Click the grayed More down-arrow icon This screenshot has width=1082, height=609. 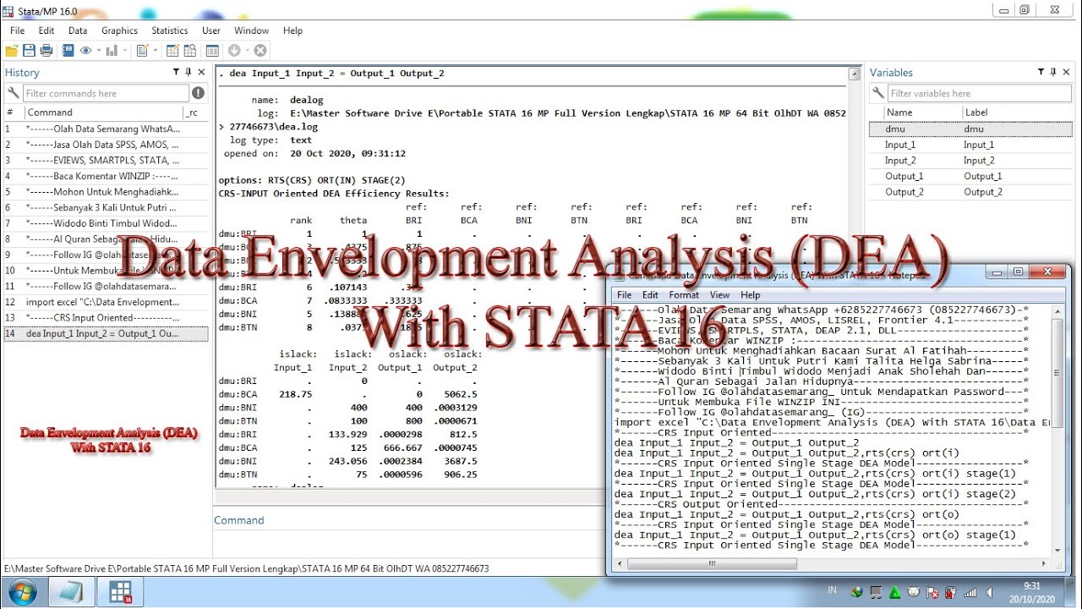[x=235, y=51]
